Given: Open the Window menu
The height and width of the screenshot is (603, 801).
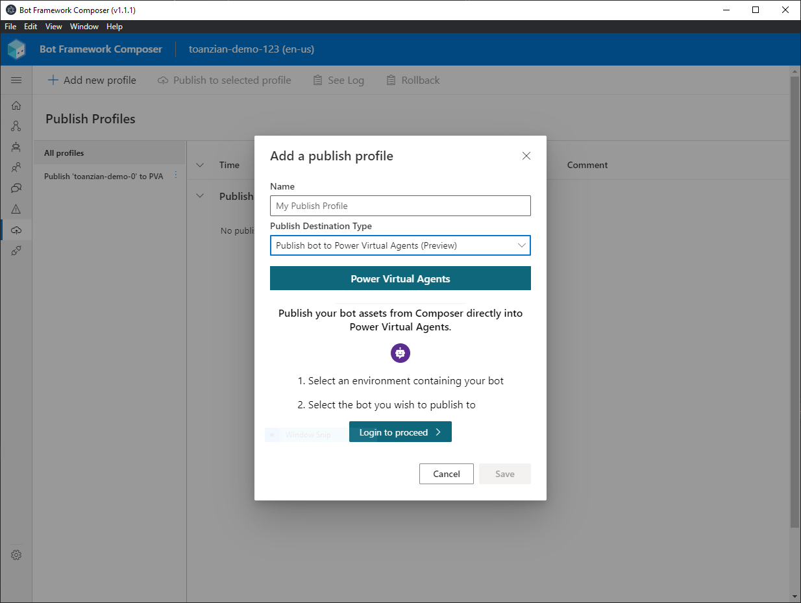Looking at the screenshot, I should [x=84, y=27].
